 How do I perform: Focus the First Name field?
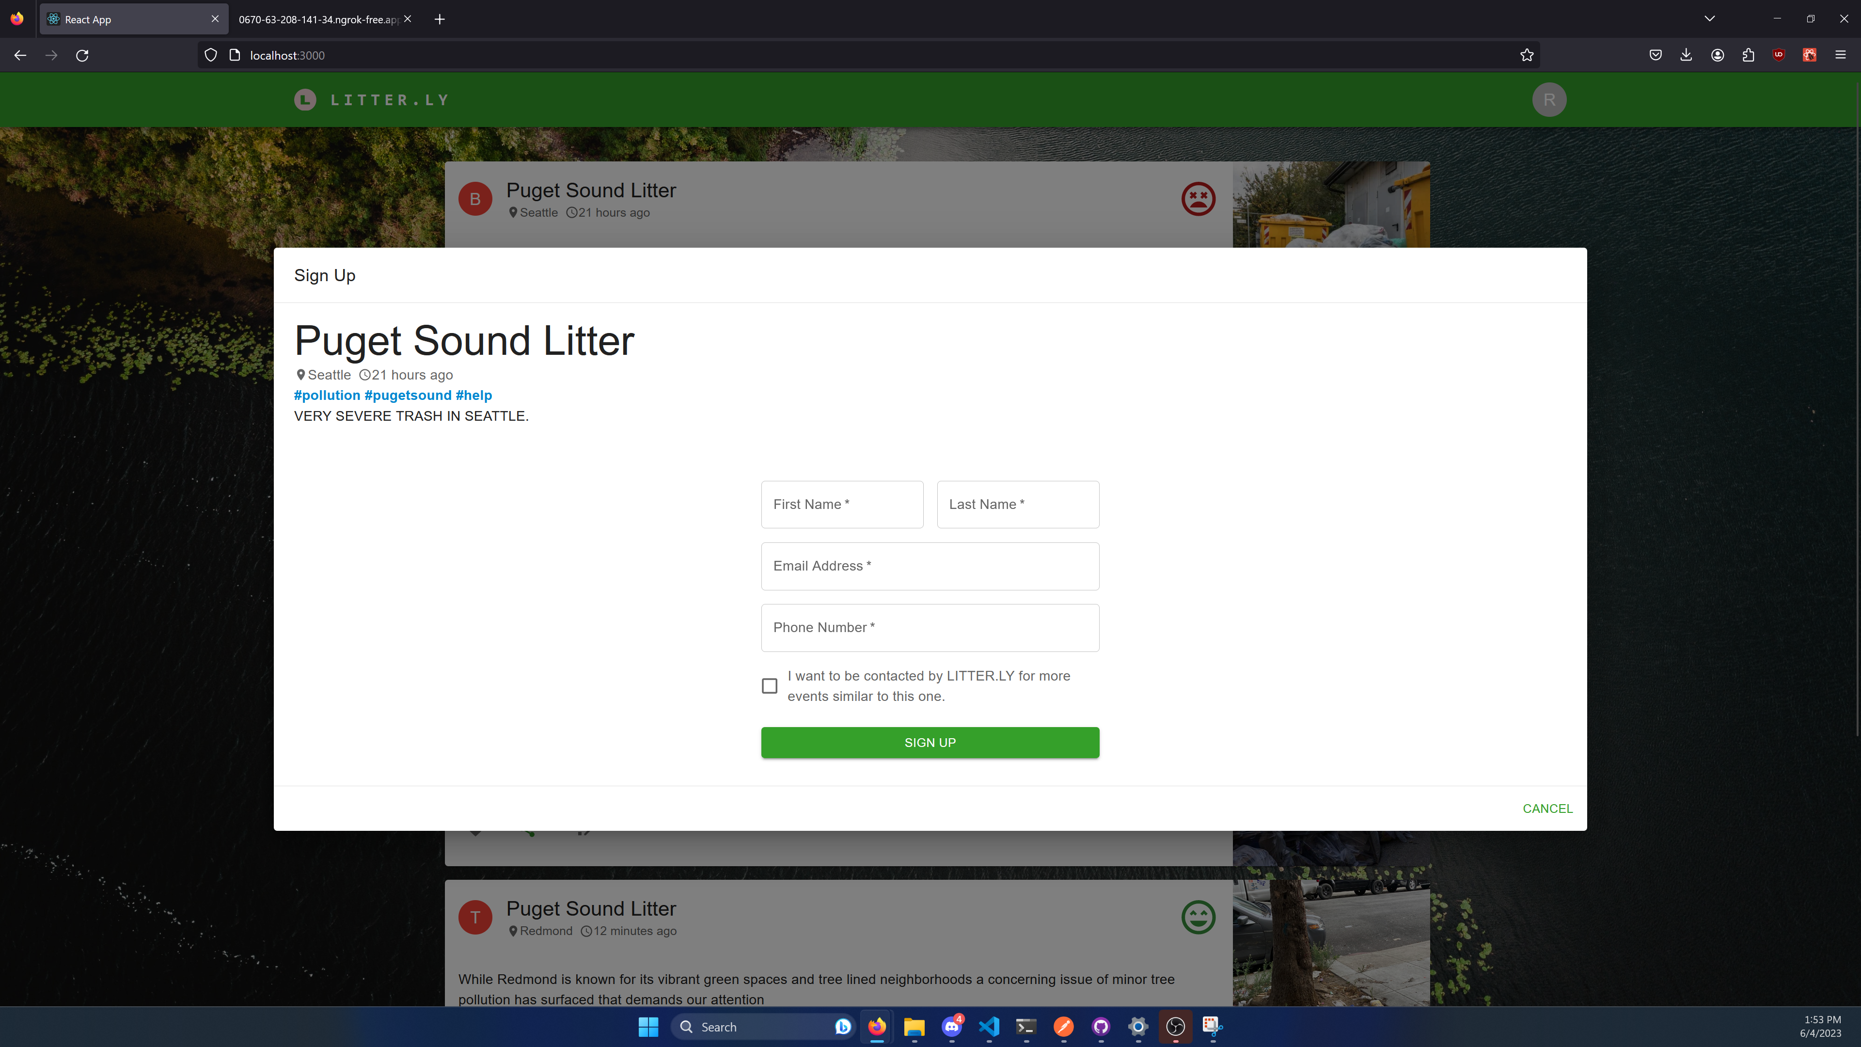click(x=842, y=504)
